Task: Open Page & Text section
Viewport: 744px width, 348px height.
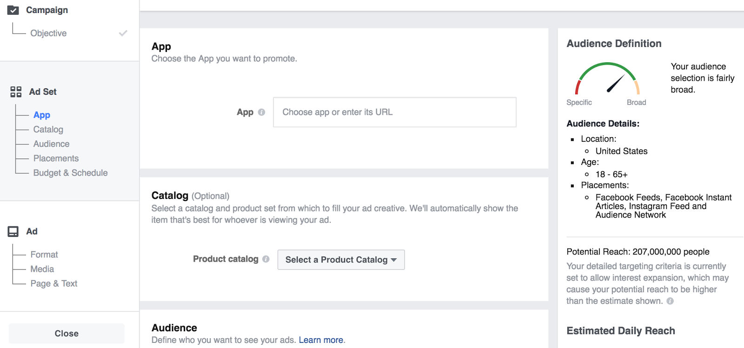Action: (54, 283)
